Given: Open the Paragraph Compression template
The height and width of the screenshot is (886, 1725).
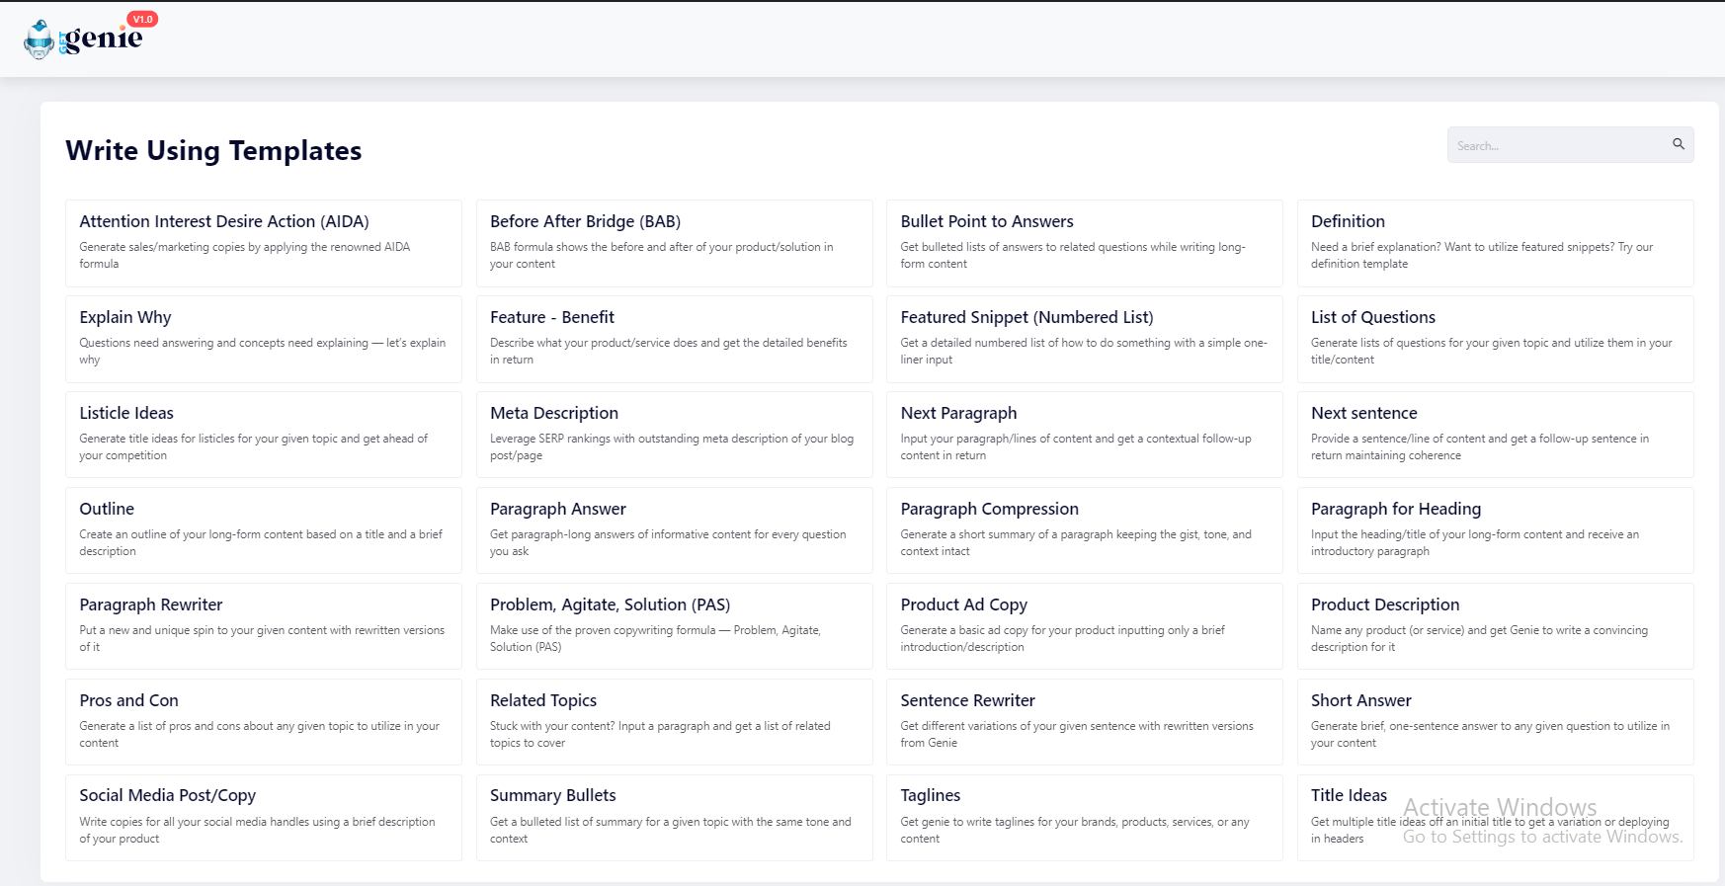Looking at the screenshot, I should 1084,530.
